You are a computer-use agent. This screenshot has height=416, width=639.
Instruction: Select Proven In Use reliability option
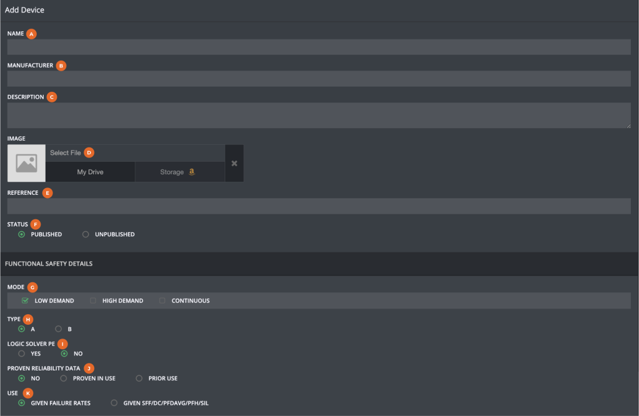(x=64, y=378)
